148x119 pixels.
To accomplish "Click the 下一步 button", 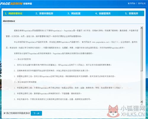I will 36,113.
